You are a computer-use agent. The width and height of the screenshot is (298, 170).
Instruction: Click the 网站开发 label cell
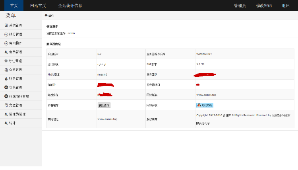(x=170, y=105)
